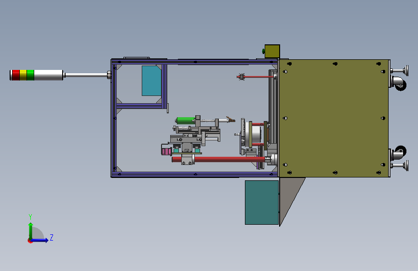Select the yellow segment of the signal tower light
Screen dimensions: 418x271
23,75
